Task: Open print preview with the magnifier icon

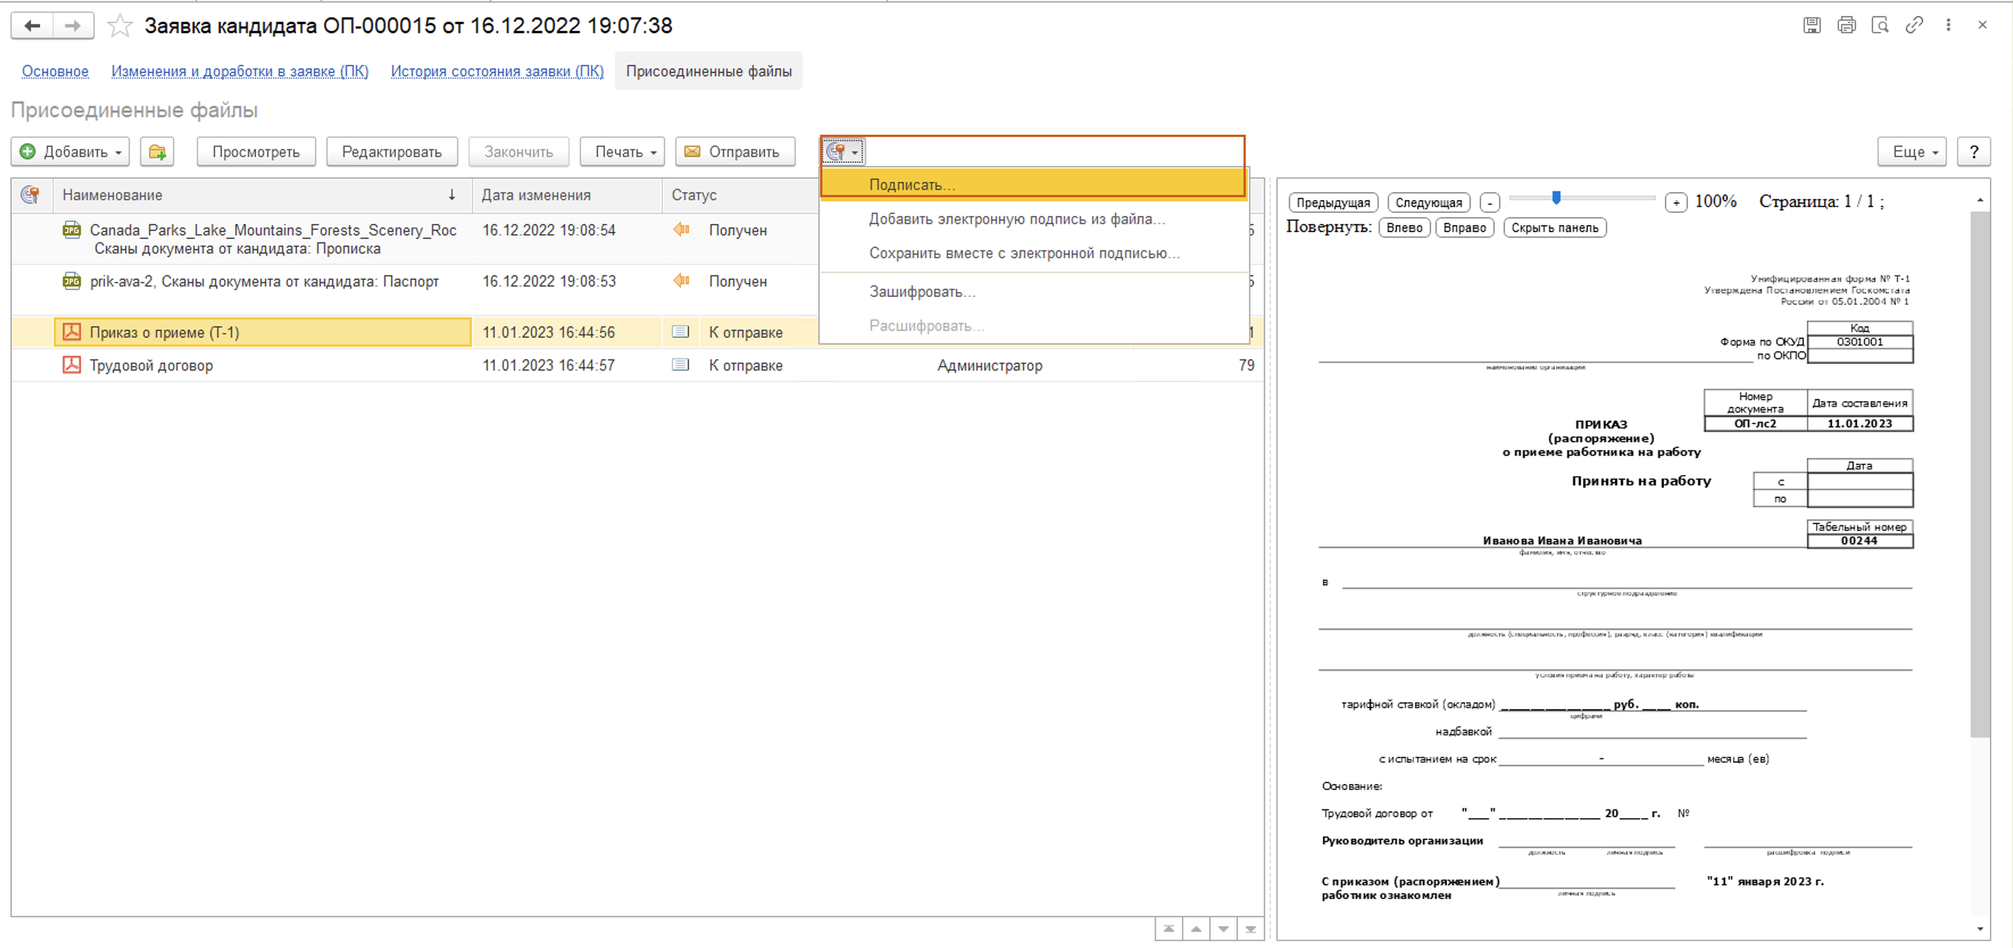Action: point(1880,25)
